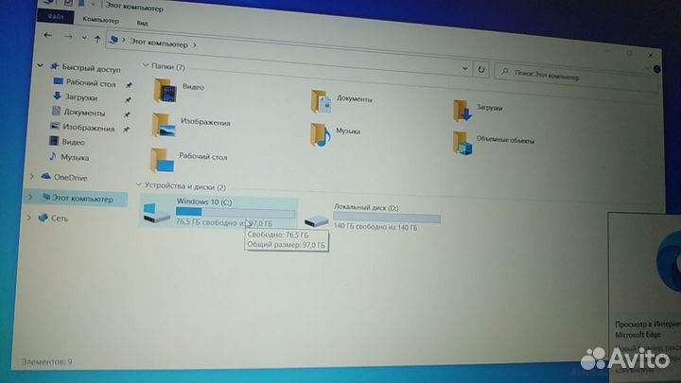
Task: Open the Объемные объекты folder icon
Action: (x=463, y=144)
